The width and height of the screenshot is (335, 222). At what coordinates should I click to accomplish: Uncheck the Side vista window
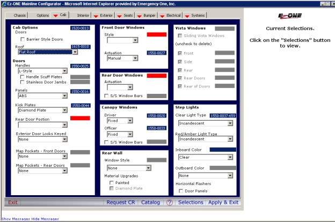pos(180,62)
